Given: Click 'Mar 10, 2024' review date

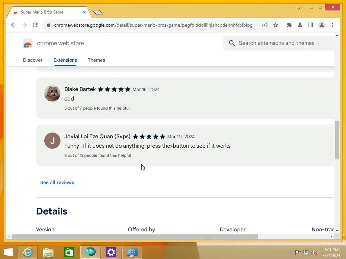Looking at the screenshot, I should click(181, 137).
